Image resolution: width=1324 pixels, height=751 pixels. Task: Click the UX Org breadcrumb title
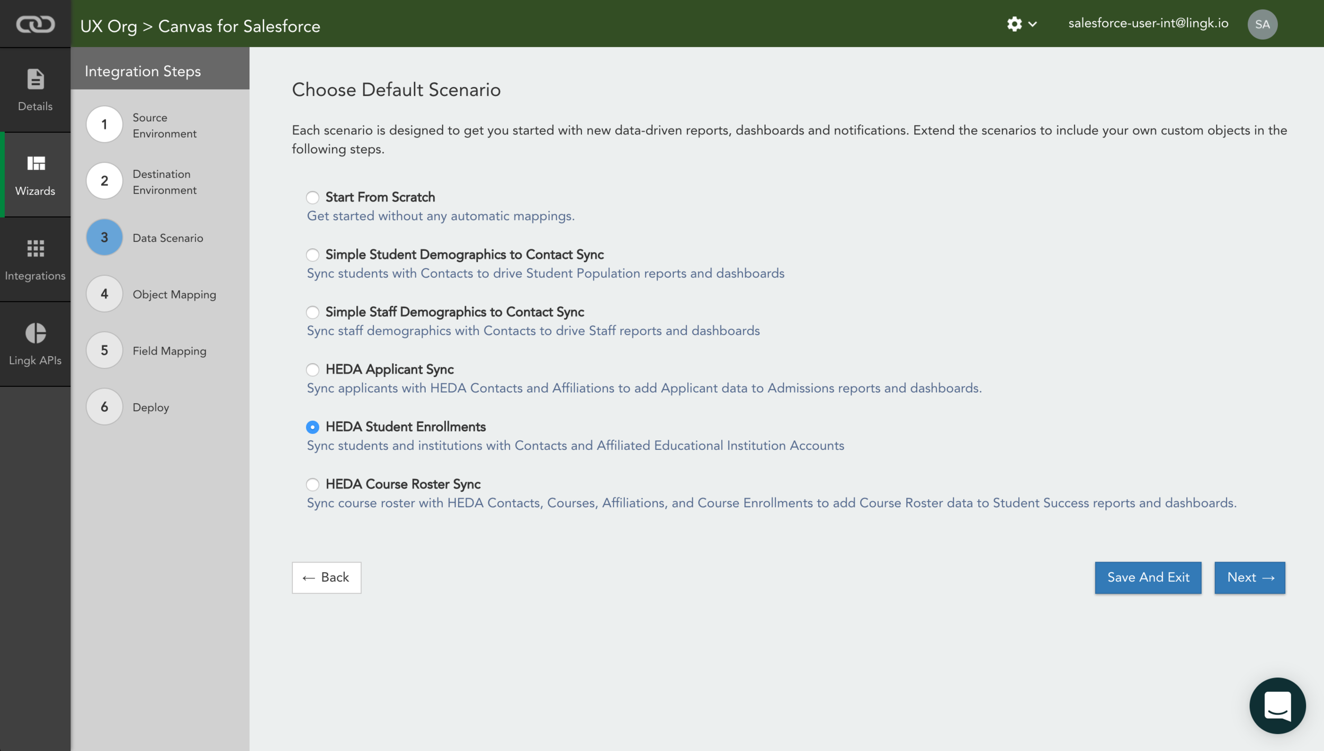109,26
